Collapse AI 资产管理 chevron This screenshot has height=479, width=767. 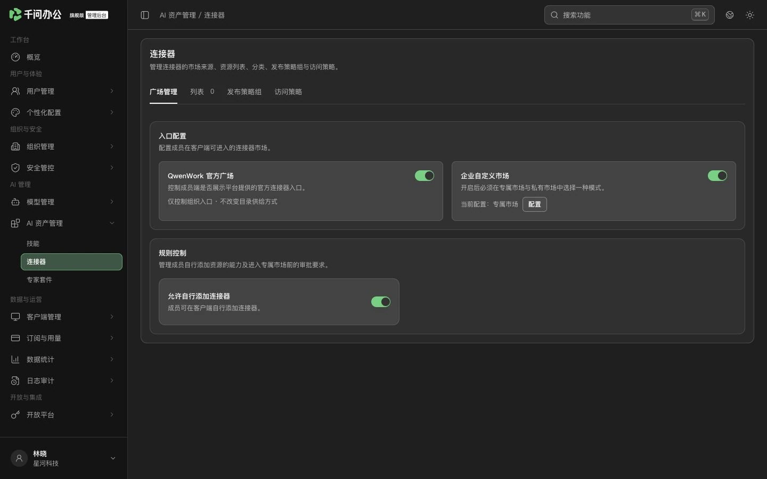click(x=112, y=223)
